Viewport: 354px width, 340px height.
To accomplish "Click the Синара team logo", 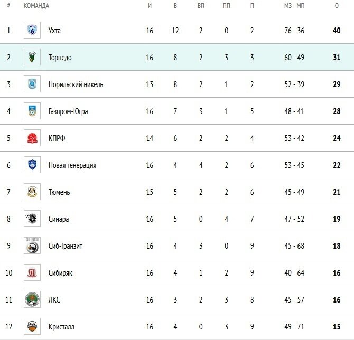I will [x=32, y=219].
